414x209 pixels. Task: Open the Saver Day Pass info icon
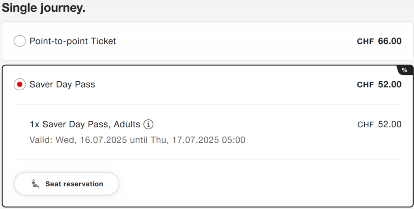(x=148, y=124)
